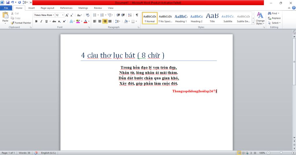Image resolution: width=296 pixels, height=155 pixels.
Task: Click the Copy command
Action: [16, 18]
